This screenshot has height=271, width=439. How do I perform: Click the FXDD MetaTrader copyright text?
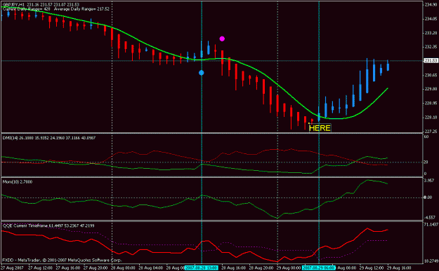coord(62,260)
